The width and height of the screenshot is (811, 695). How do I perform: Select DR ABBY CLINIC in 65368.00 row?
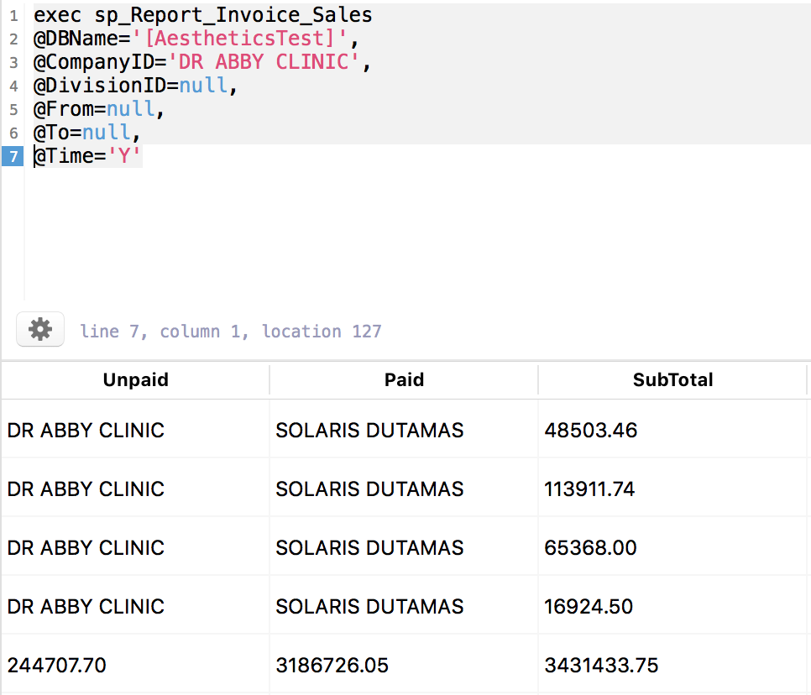click(x=135, y=547)
